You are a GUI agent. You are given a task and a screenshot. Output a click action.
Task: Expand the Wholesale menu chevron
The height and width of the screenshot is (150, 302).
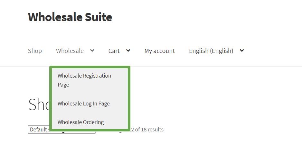(92, 51)
